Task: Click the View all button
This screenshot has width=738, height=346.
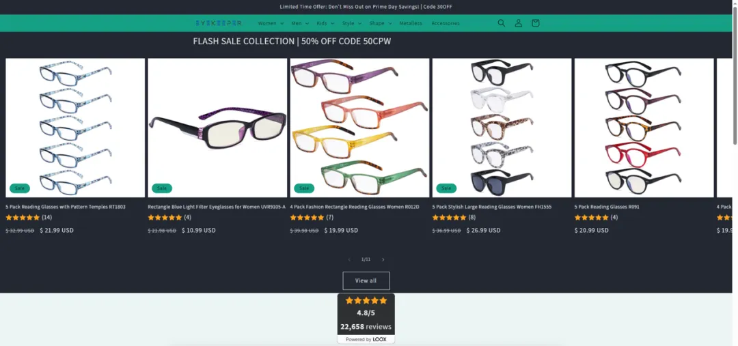Action: coord(366,280)
